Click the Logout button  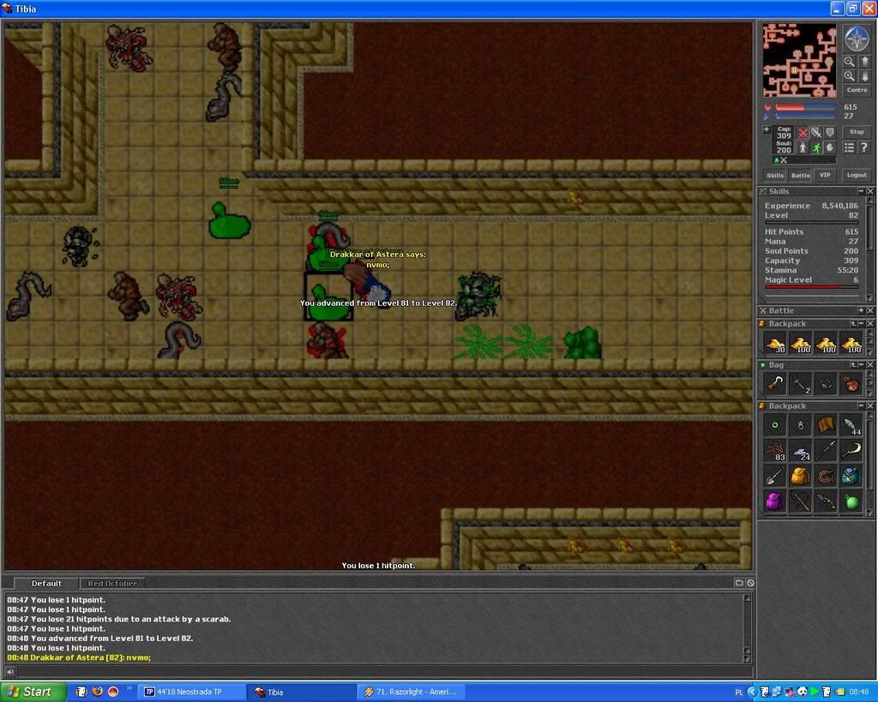[857, 175]
